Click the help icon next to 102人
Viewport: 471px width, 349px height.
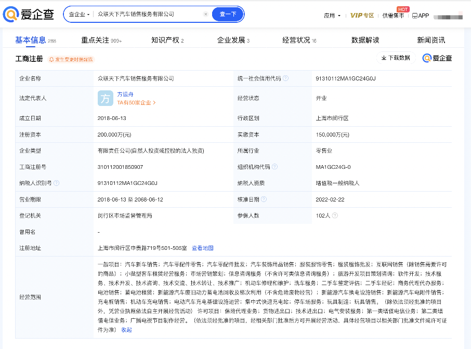(x=335, y=215)
